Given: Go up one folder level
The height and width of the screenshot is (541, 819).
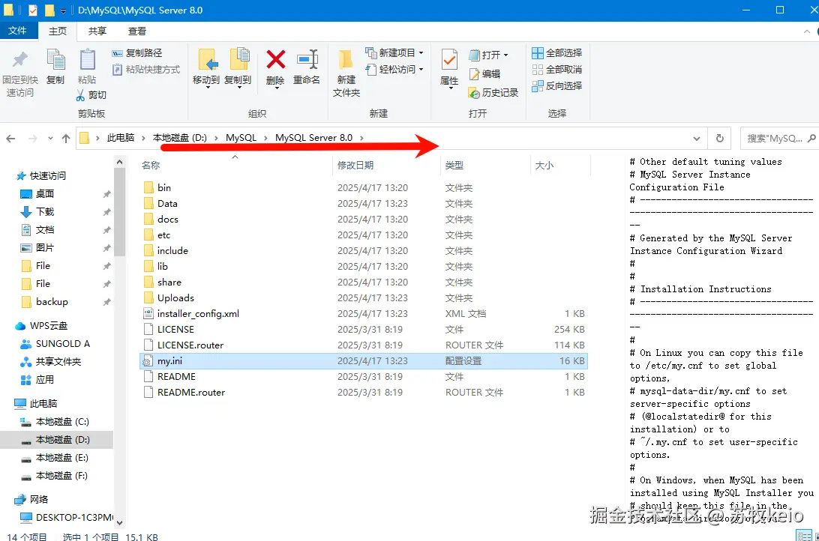Looking at the screenshot, I should pos(66,139).
